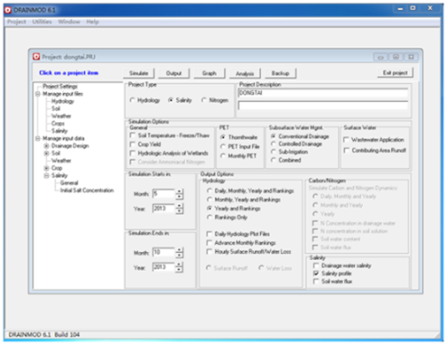This screenshot has width=447, height=345.
Task: Enable Soil water flux under Salinity
Action: coord(316,282)
